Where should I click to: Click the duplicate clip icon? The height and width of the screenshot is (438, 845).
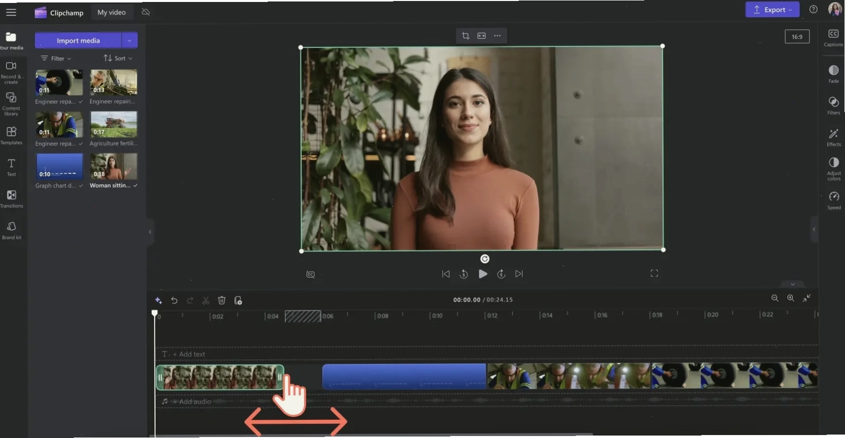pyautogui.click(x=238, y=300)
